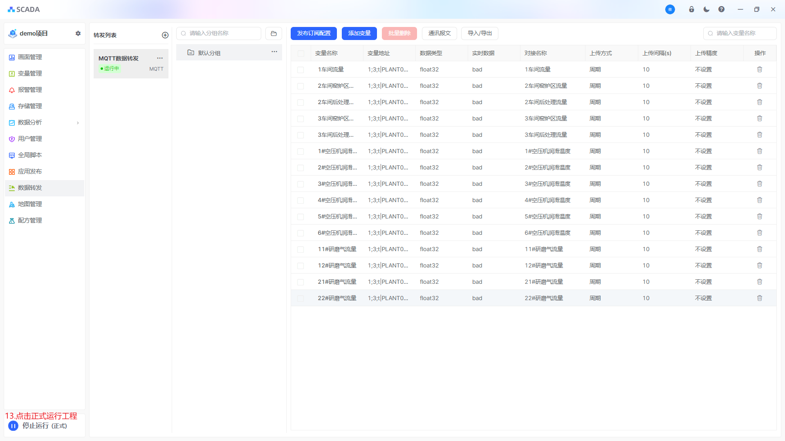This screenshot has height=441, width=785.
Task: Add a new forwarding list item
Action: [165, 35]
